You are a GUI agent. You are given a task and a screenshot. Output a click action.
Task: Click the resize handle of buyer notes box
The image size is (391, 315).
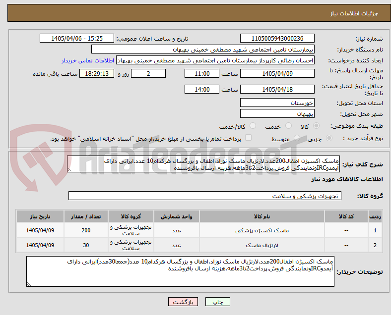[29, 284]
